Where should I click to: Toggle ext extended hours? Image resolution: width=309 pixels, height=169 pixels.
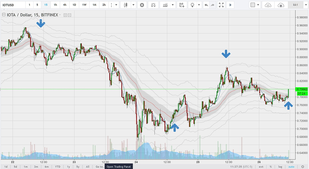tap(261, 166)
